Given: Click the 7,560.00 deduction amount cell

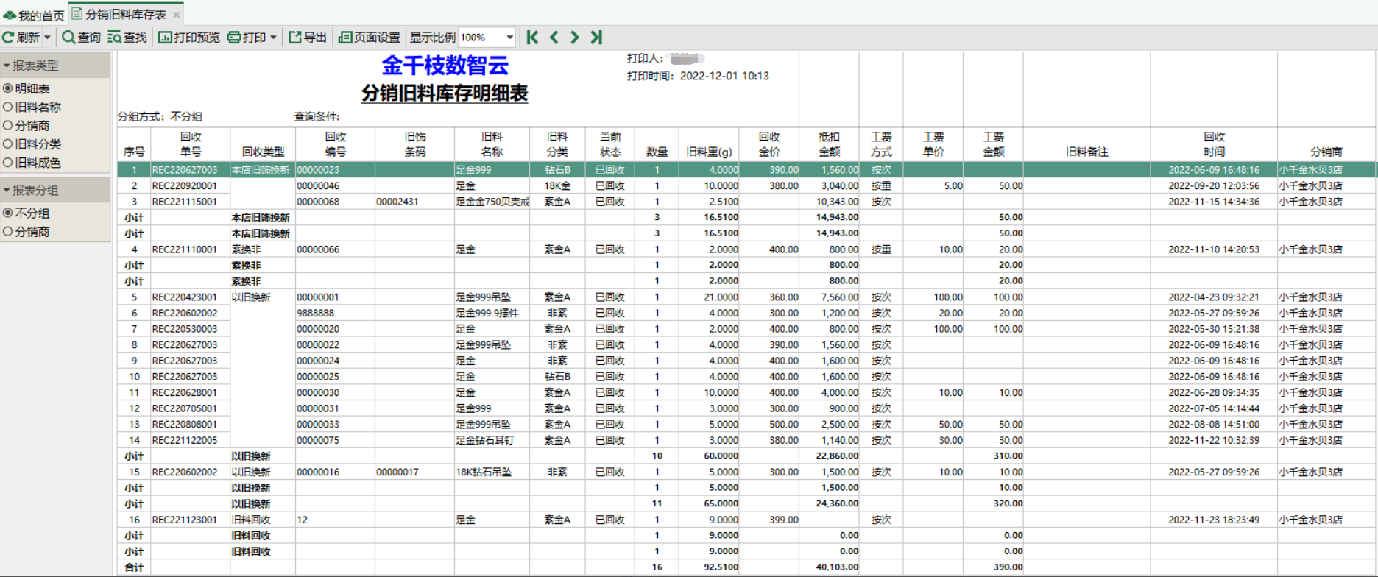Looking at the screenshot, I should click(x=829, y=297).
